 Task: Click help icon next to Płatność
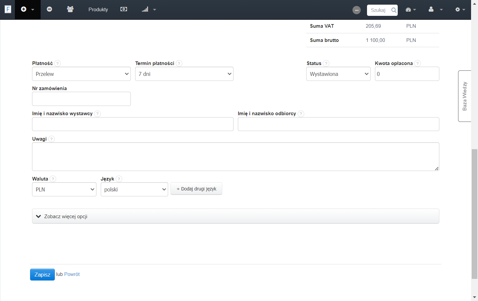click(57, 63)
